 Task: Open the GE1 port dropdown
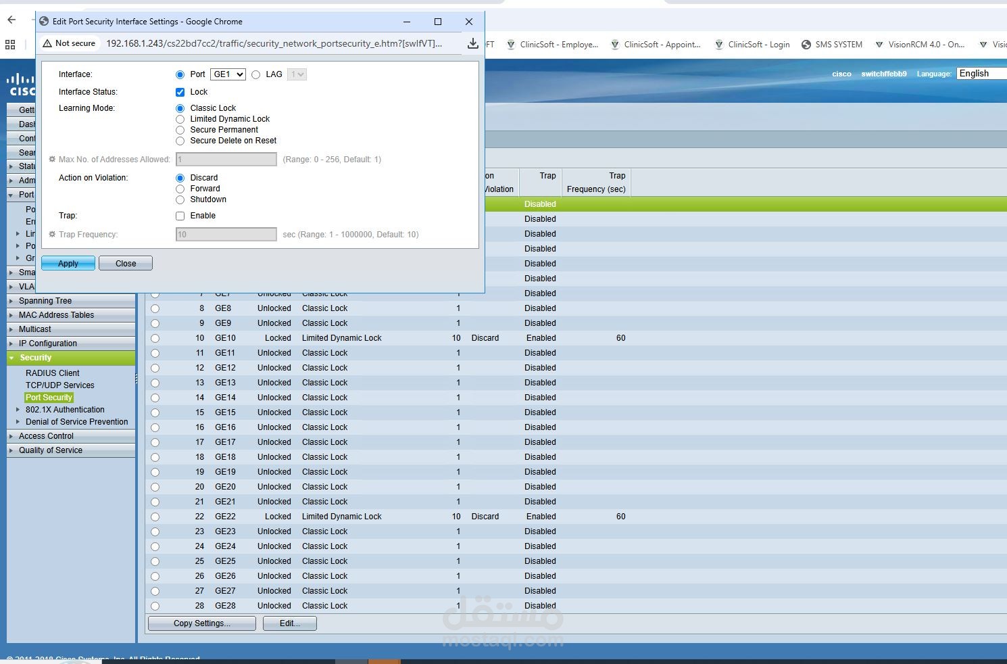tap(228, 74)
